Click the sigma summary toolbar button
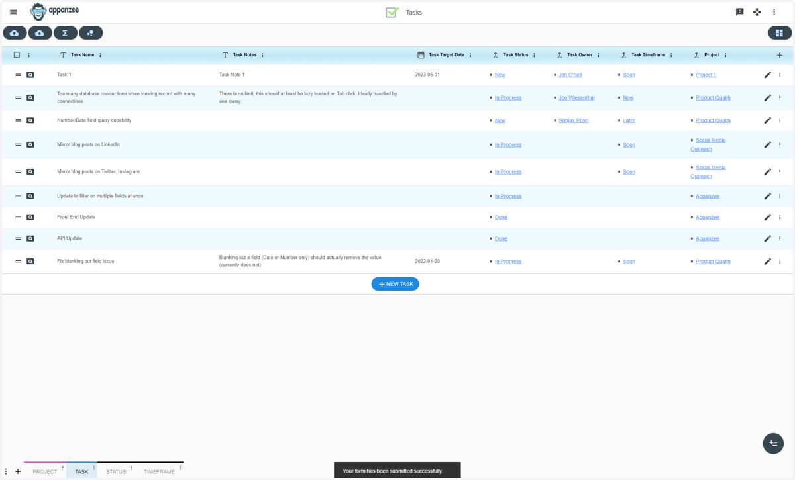Viewport: 795px width, 480px height. tap(65, 33)
